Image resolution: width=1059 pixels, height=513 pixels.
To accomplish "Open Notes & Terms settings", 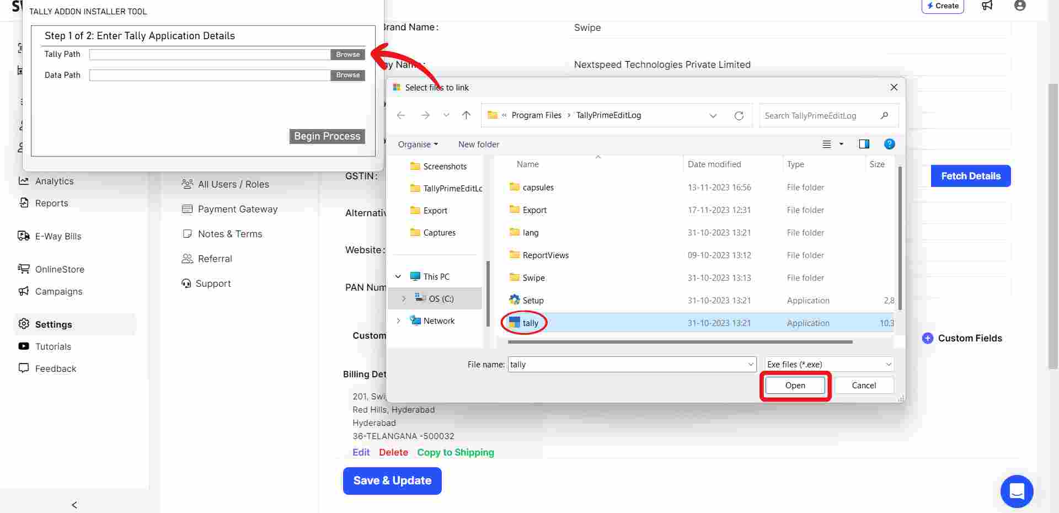I will [230, 233].
